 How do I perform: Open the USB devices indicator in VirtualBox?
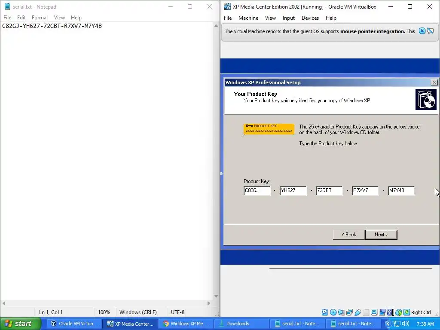[x=358, y=312]
